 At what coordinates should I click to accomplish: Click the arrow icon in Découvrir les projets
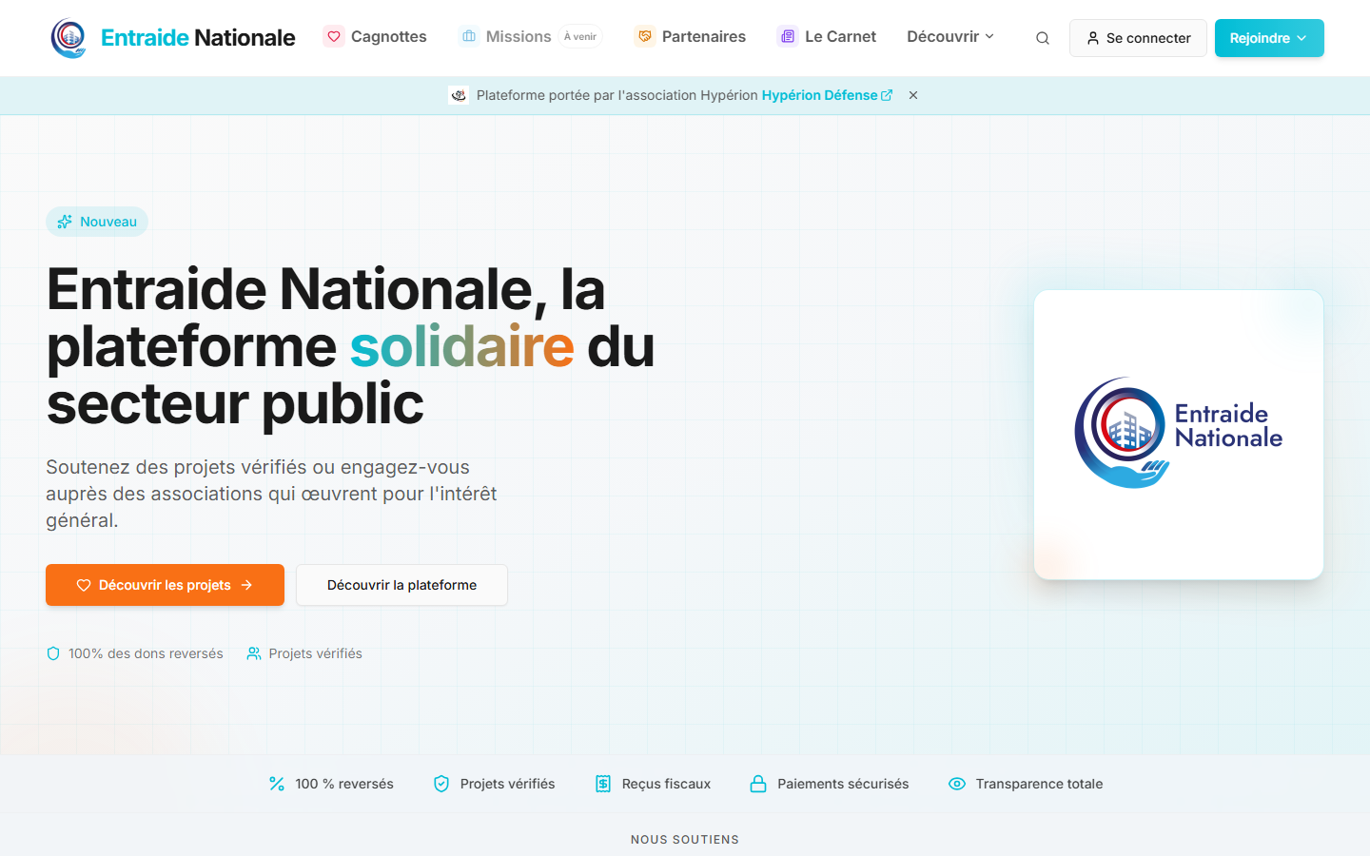pyautogui.click(x=246, y=585)
